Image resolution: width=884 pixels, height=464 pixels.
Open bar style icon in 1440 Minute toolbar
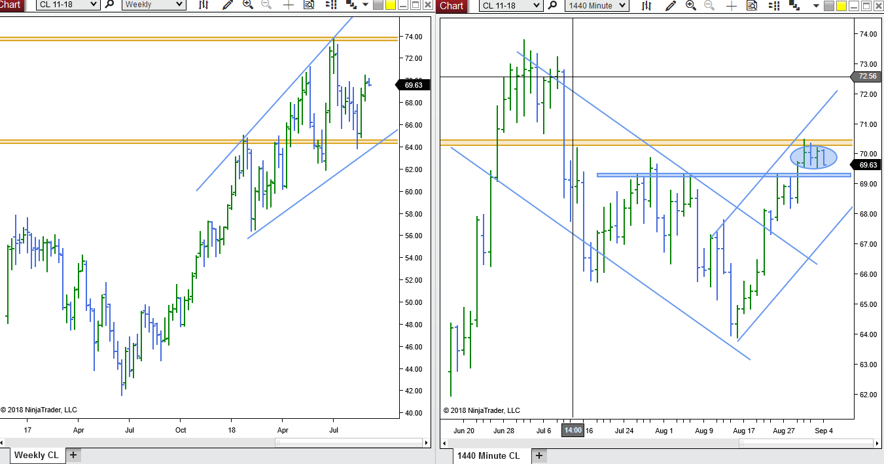coord(646,5)
